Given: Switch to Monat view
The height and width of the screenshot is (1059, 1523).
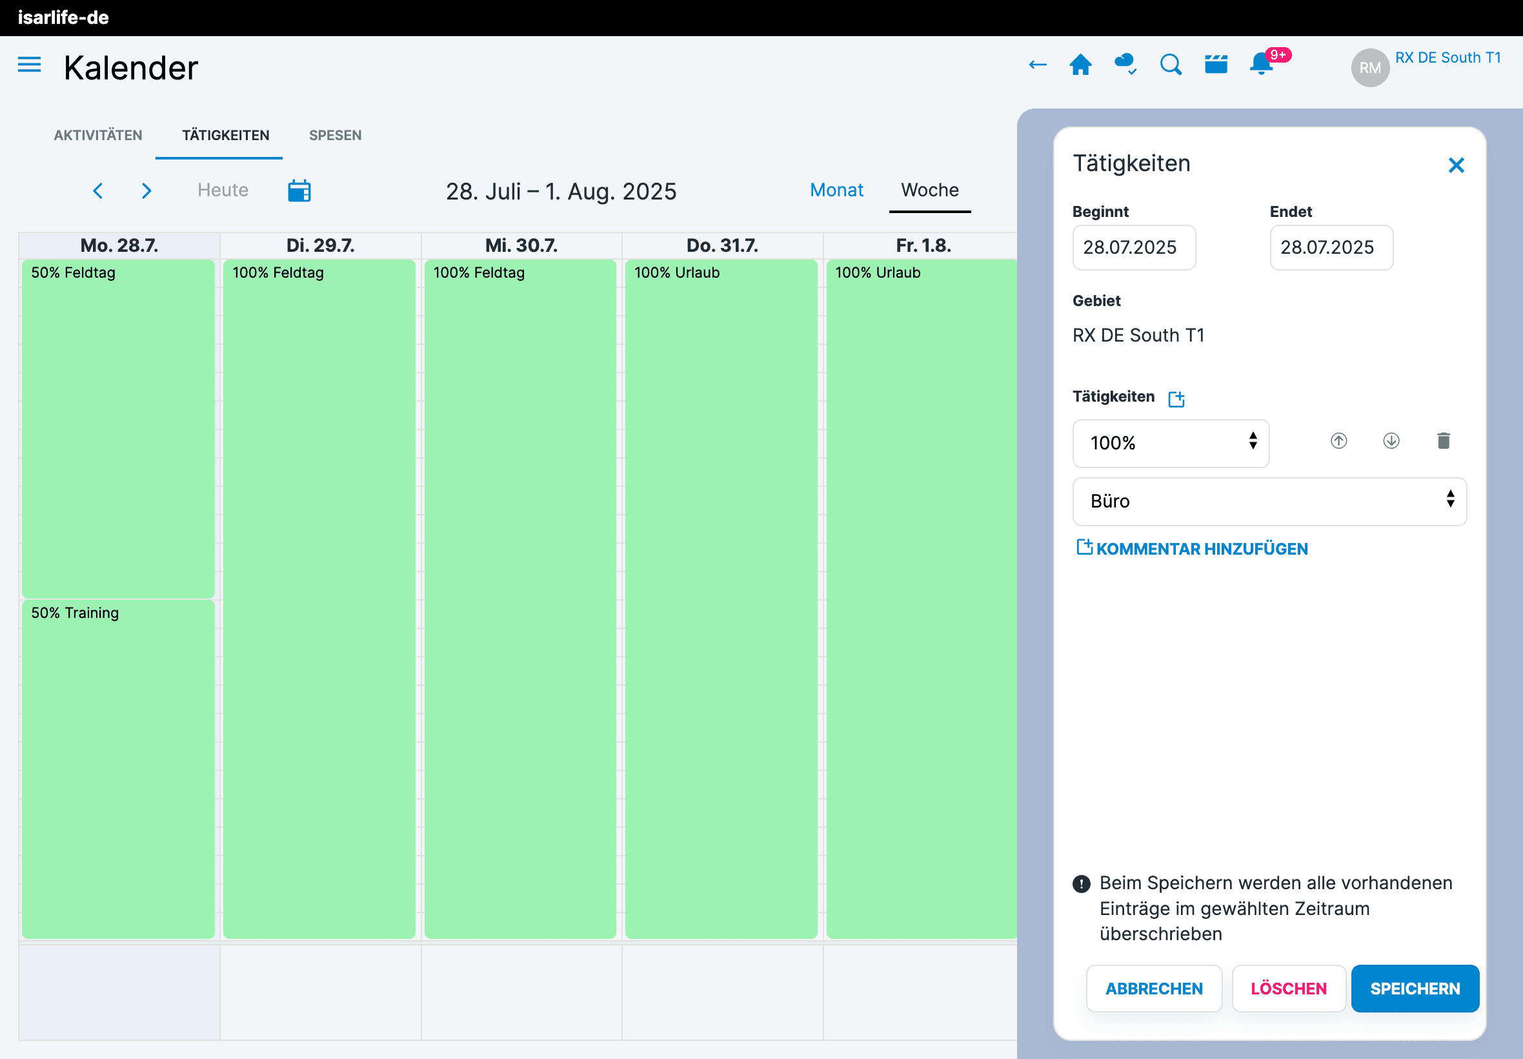Looking at the screenshot, I should 836,190.
